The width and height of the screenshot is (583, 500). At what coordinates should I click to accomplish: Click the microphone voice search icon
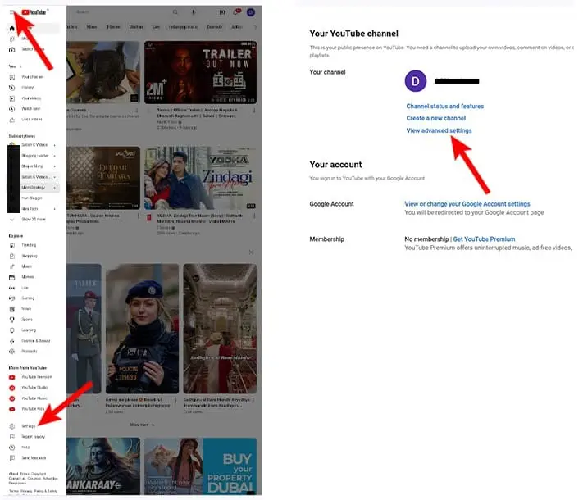tap(194, 12)
